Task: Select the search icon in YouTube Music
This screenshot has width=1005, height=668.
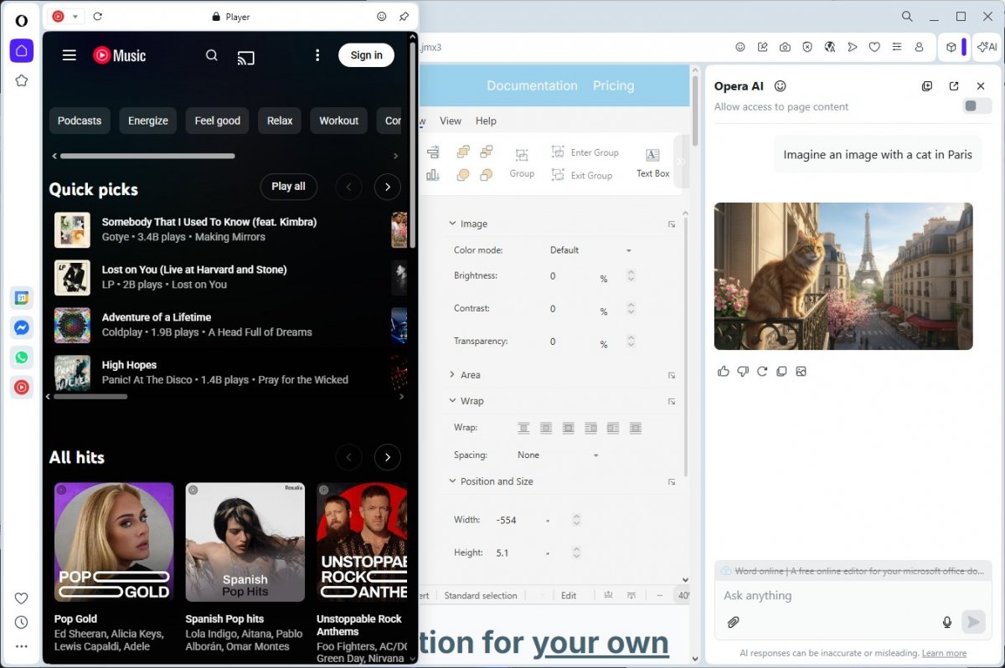Action: [211, 56]
